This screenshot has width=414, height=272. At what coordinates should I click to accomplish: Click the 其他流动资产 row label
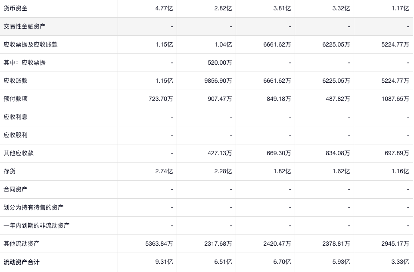[22, 244]
